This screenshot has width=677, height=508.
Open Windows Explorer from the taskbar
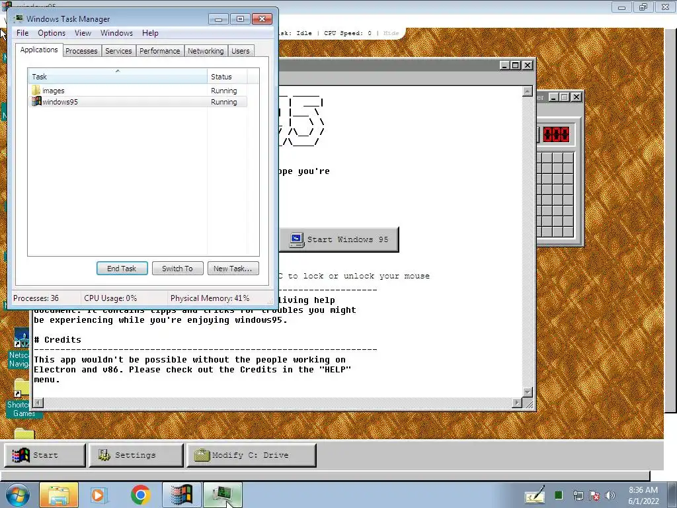pos(59,495)
